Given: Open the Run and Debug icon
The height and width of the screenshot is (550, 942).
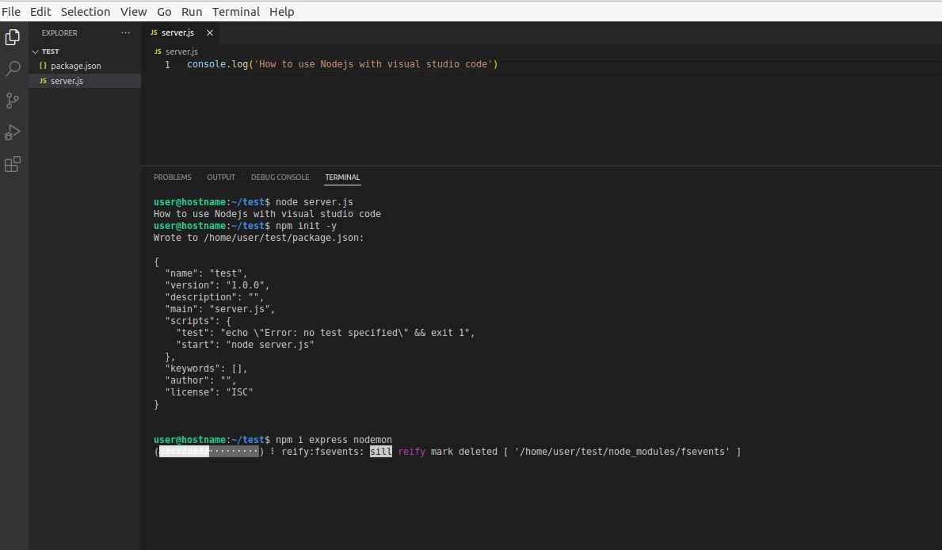Looking at the screenshot, I should (12, 132).
